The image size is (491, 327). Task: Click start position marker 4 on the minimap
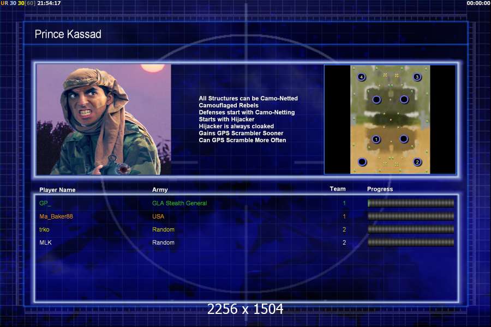361,77
